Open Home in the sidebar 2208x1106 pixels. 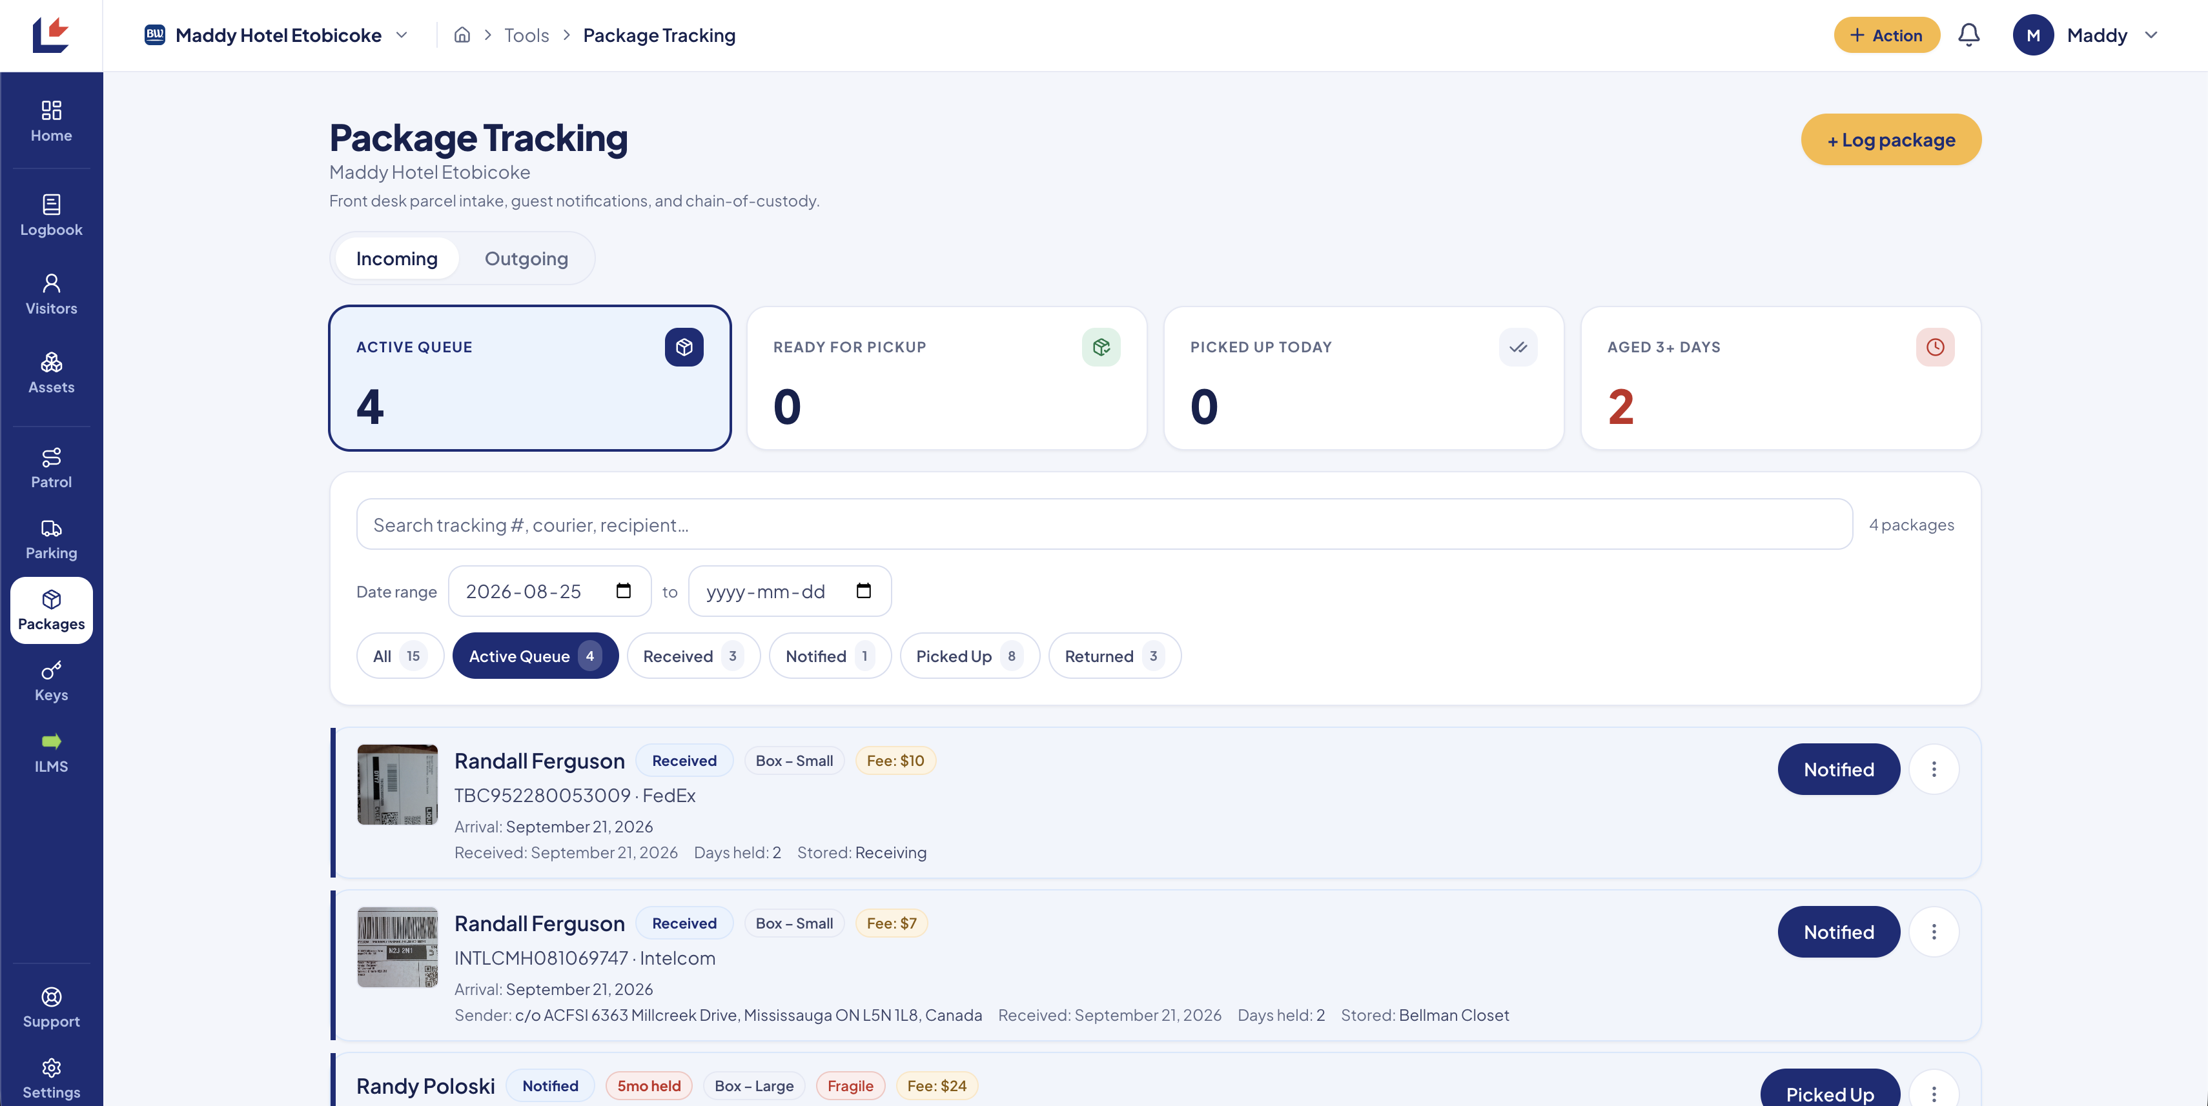52,121
